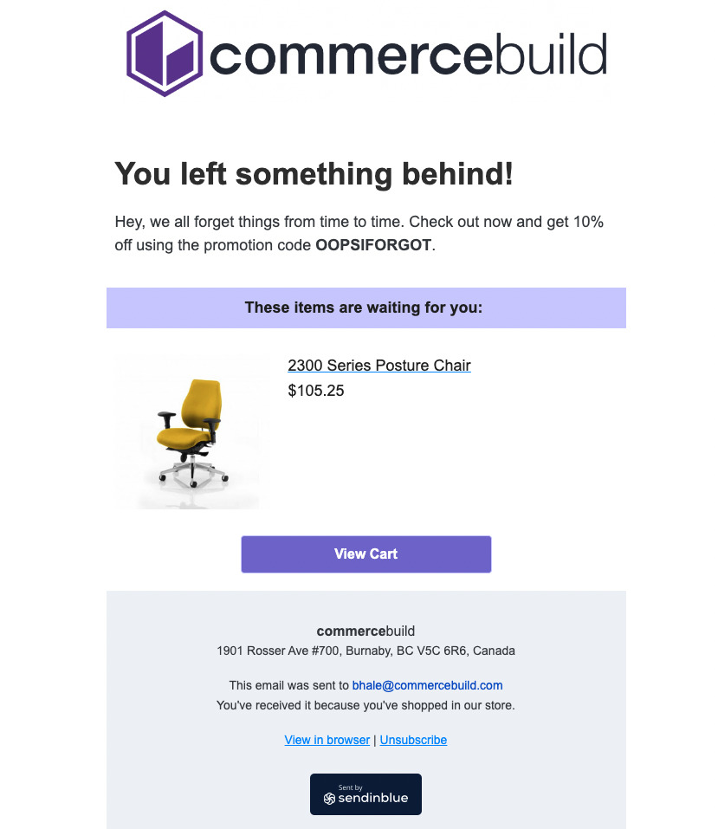Click the sendinblue swirl logo icon
The width and height of the screenshot is (718, 829).
click(x=329, y=799)
